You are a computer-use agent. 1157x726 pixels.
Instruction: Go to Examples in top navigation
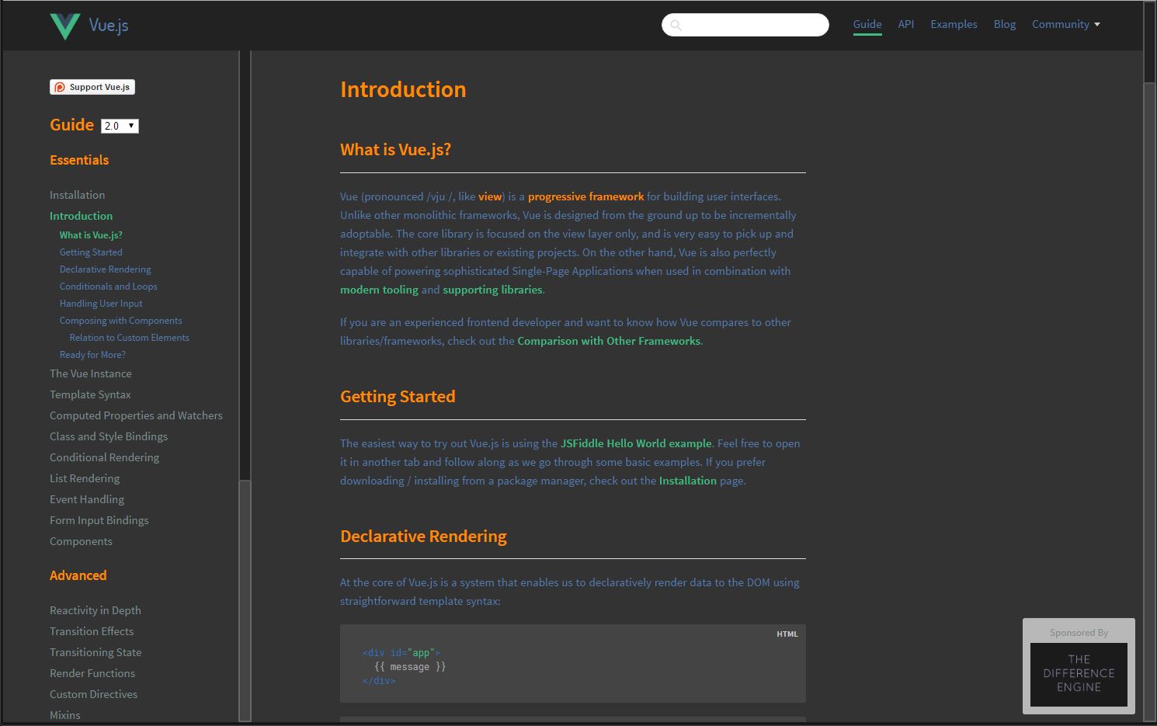click(x=954, y=24)
